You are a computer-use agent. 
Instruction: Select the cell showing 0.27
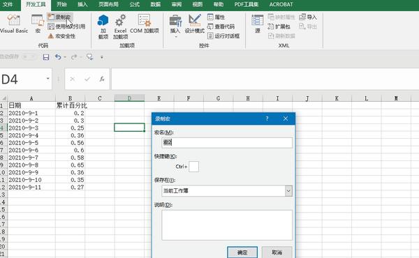(x=70, y=188)
